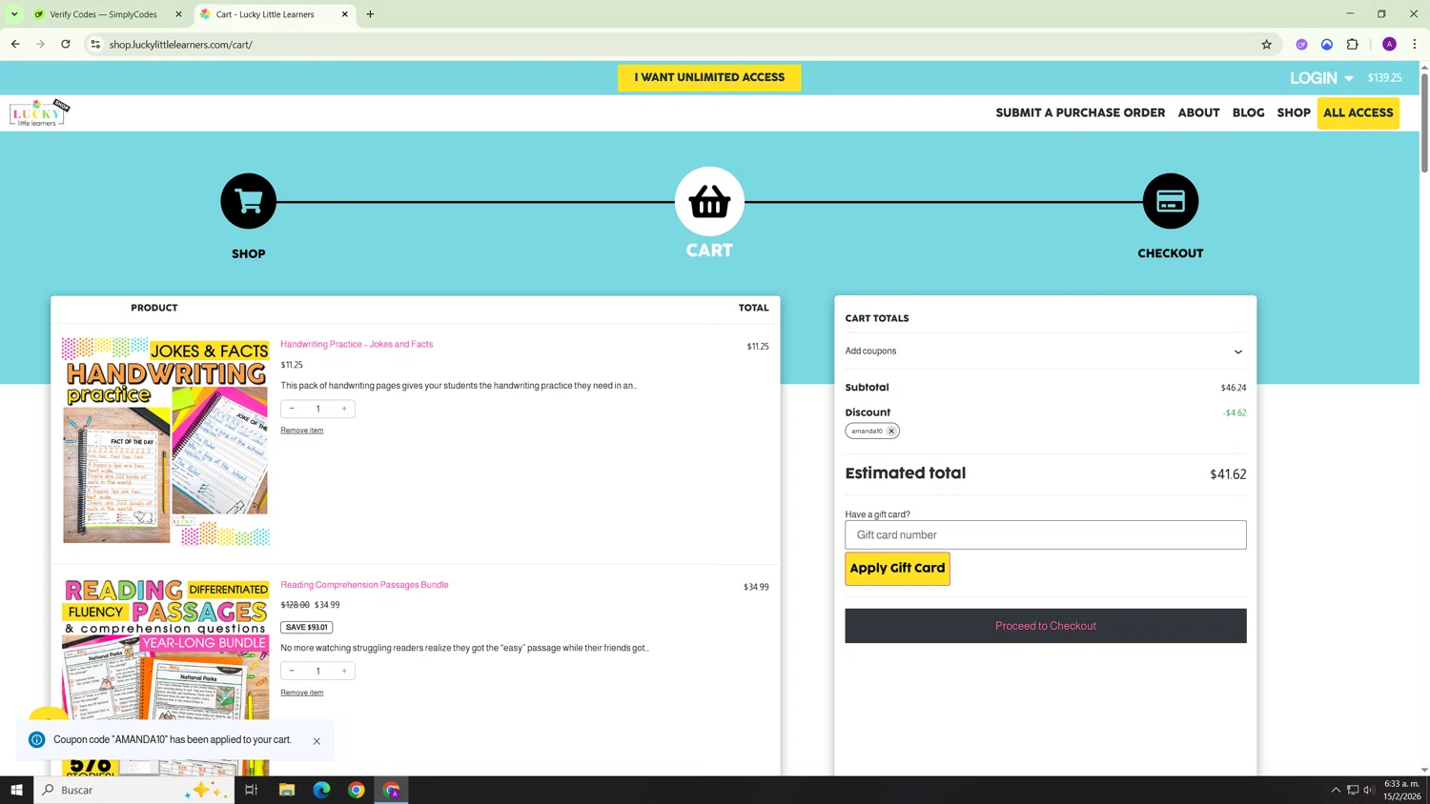Open the tab search dropdown arrow
Screen dimensions: 1430x804
14,14
